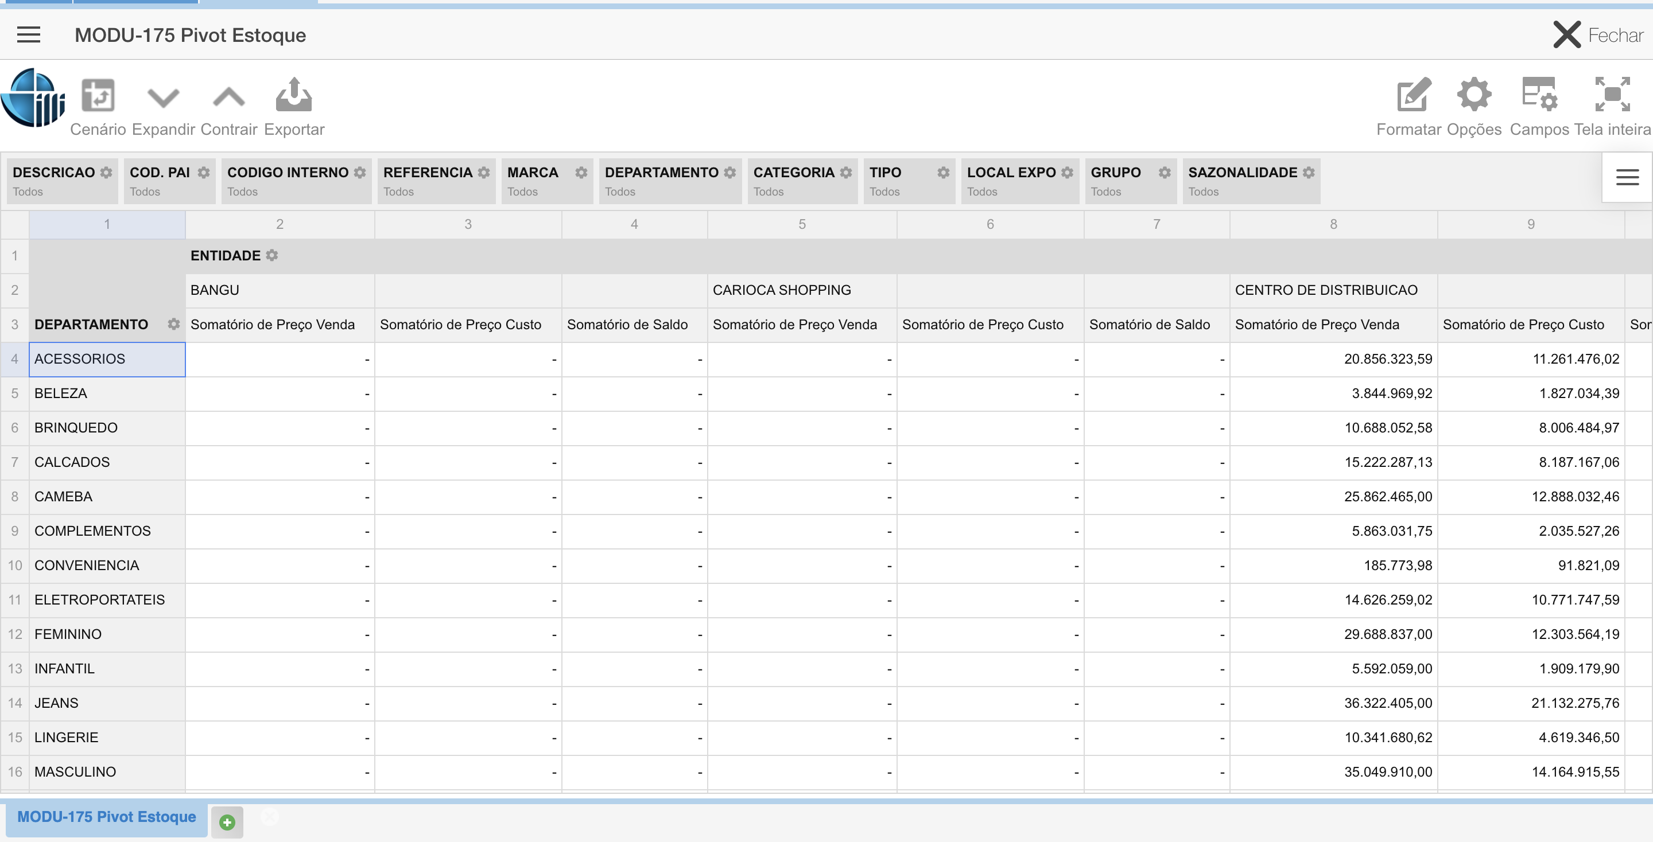Open the filter panel hamburger menu at right
This screenshot has height=842, width=1653.
[1627, 177]
